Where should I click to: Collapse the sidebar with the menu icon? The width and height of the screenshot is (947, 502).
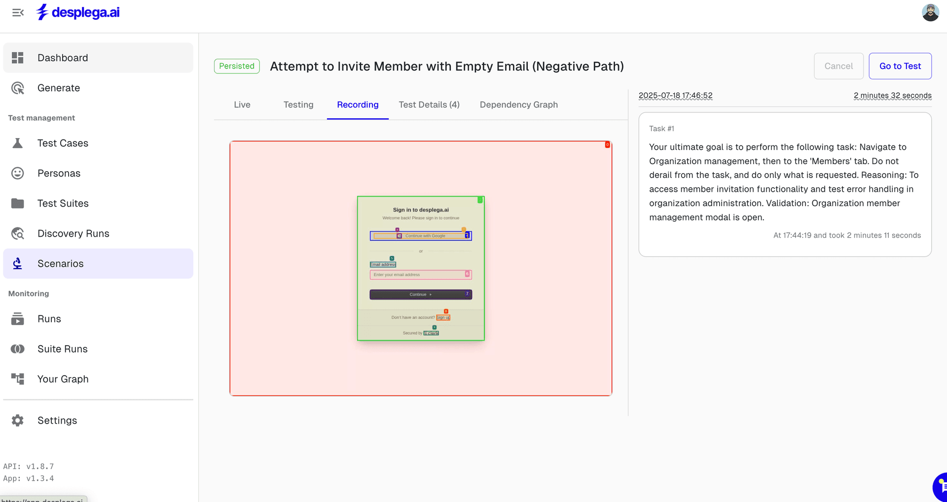click(18, 13)
